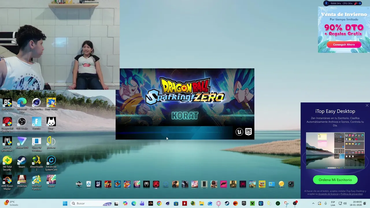The image size is (370, 208).
Task: Select the Stray cat desktop icon
Action: (x=51, y=125)
